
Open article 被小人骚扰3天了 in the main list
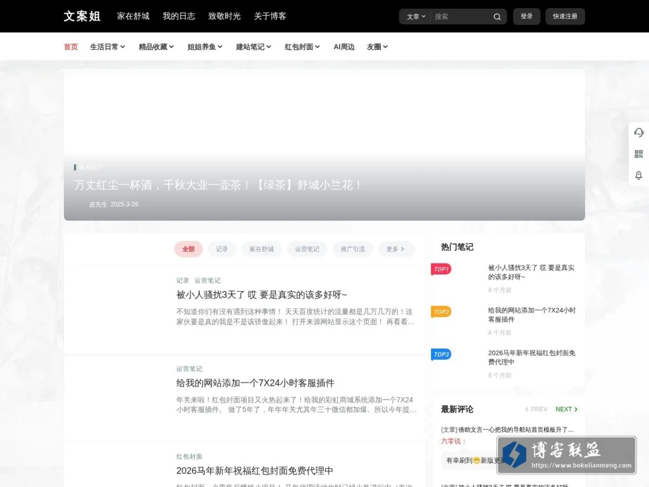pos(261,295)
